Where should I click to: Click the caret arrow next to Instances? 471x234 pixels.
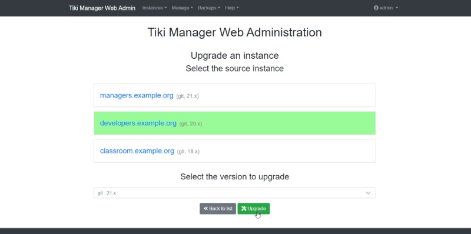pos(165,8)
